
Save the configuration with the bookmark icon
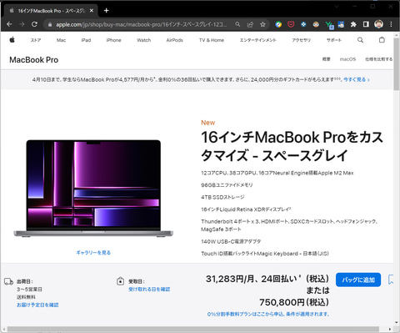[x=391, y=280]
